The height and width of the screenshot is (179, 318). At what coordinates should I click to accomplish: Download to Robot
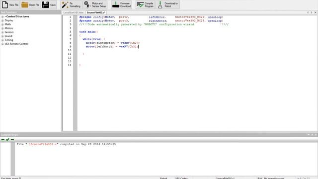coord(168,4)
